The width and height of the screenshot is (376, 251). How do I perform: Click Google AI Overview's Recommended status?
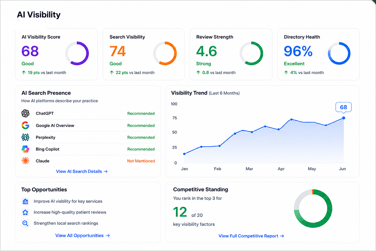tap(141, 126)
